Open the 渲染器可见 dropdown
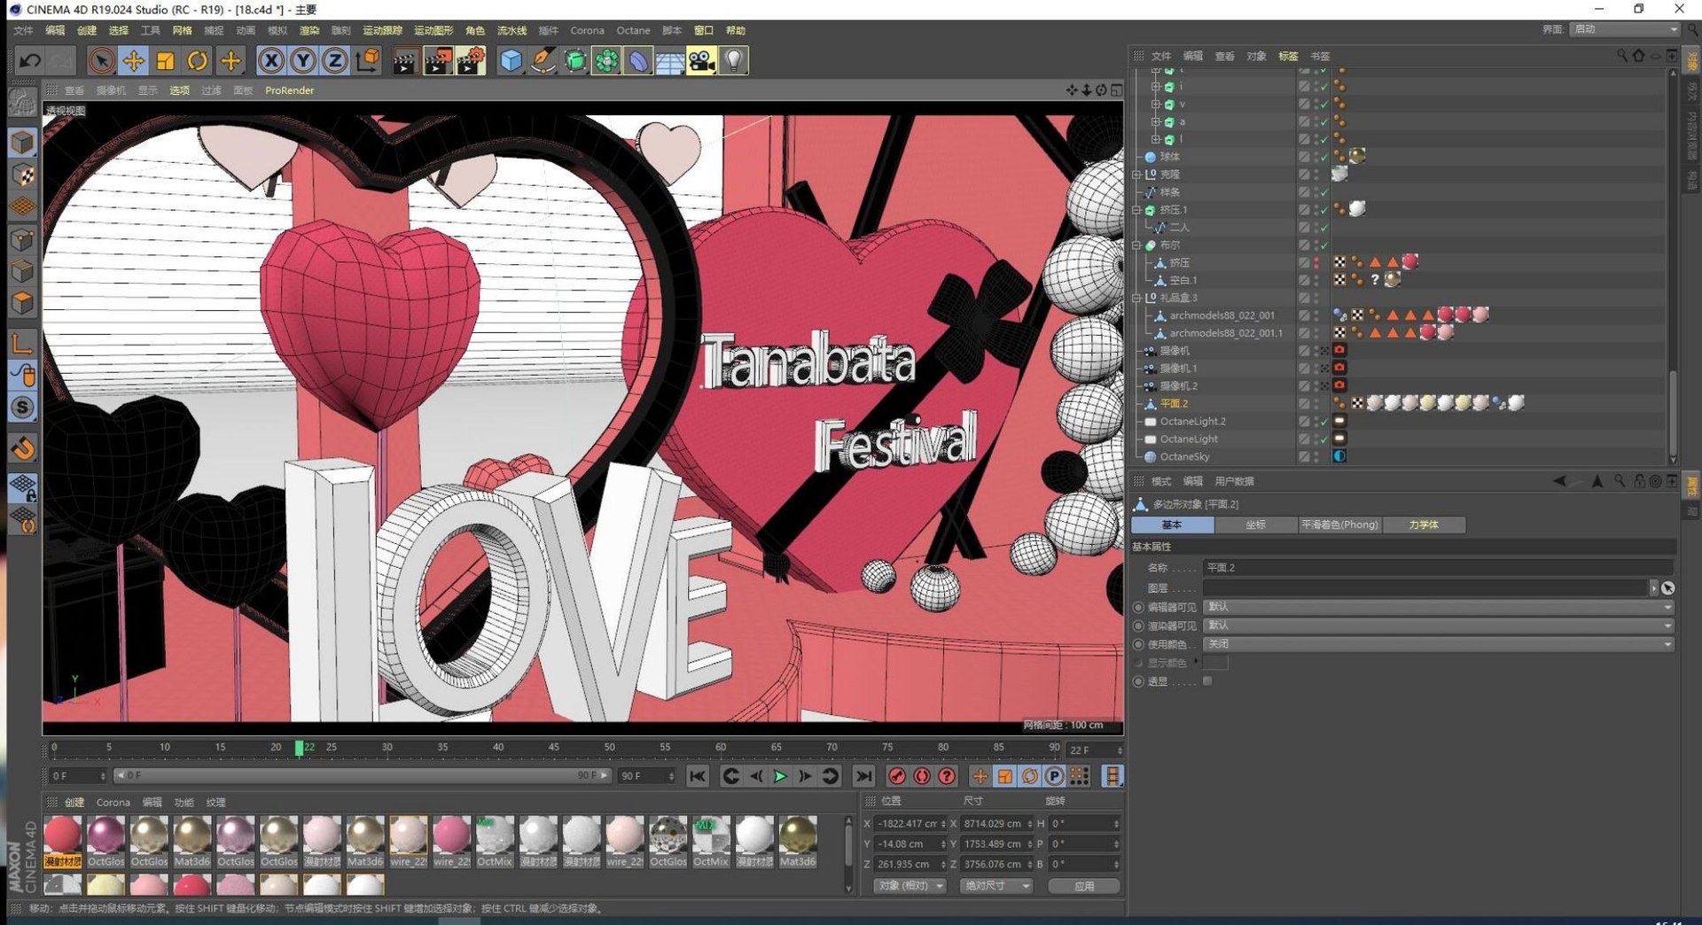 point(1438,626)
